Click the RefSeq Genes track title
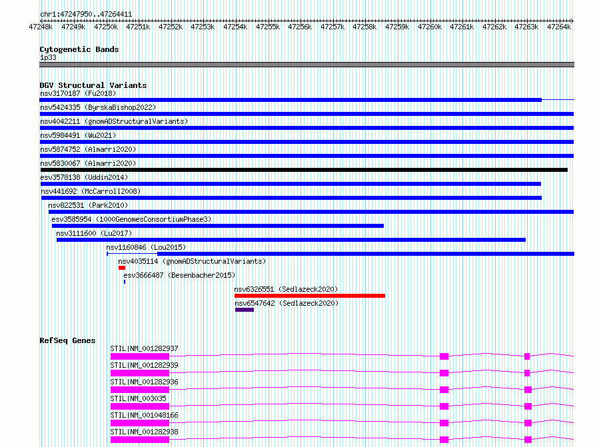 [x=67, y=340]
